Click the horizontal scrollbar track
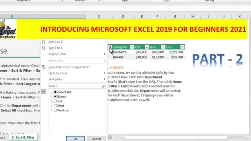The height and width of the screenshot is (141, 251). click(x=176, y=137)
